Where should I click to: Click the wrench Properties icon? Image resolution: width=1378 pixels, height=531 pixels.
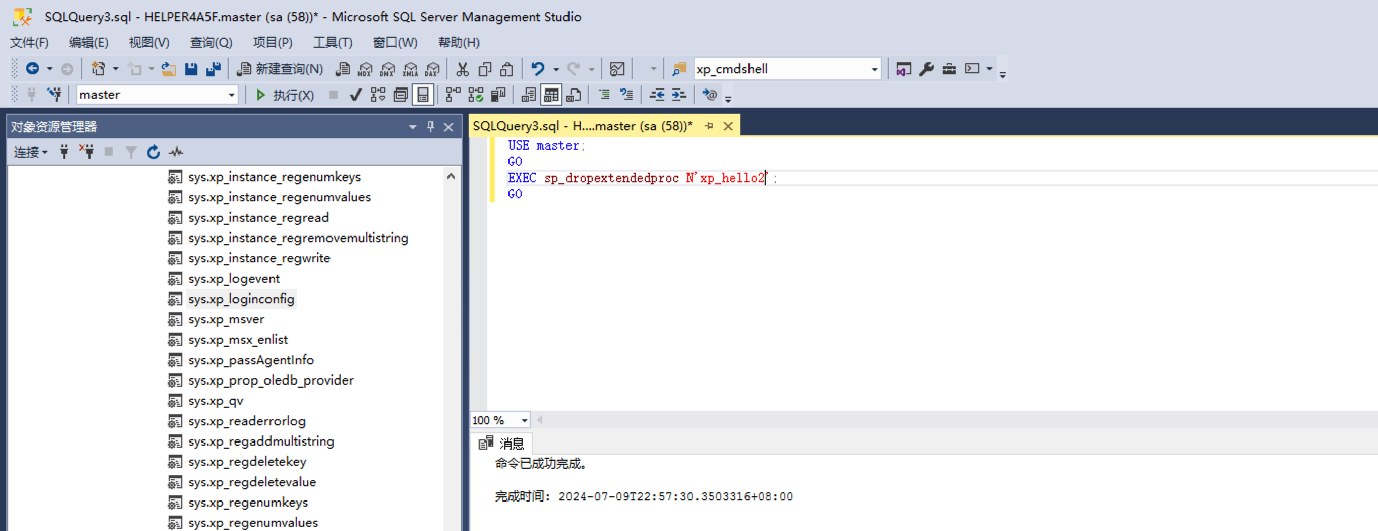(x=926, y=69)
